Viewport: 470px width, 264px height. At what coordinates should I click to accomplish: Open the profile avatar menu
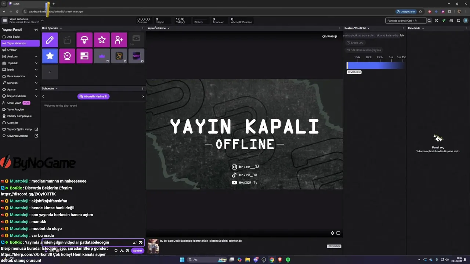[466, 21]
